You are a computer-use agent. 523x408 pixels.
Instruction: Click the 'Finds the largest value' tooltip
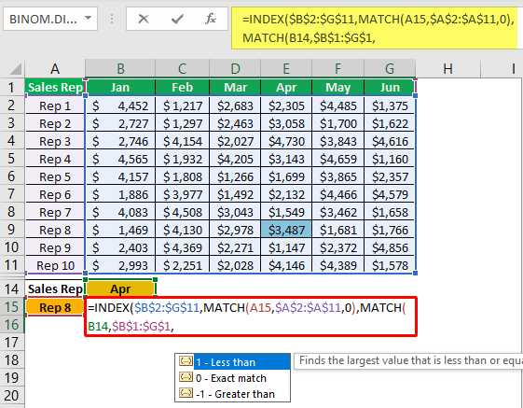point(408,360)
